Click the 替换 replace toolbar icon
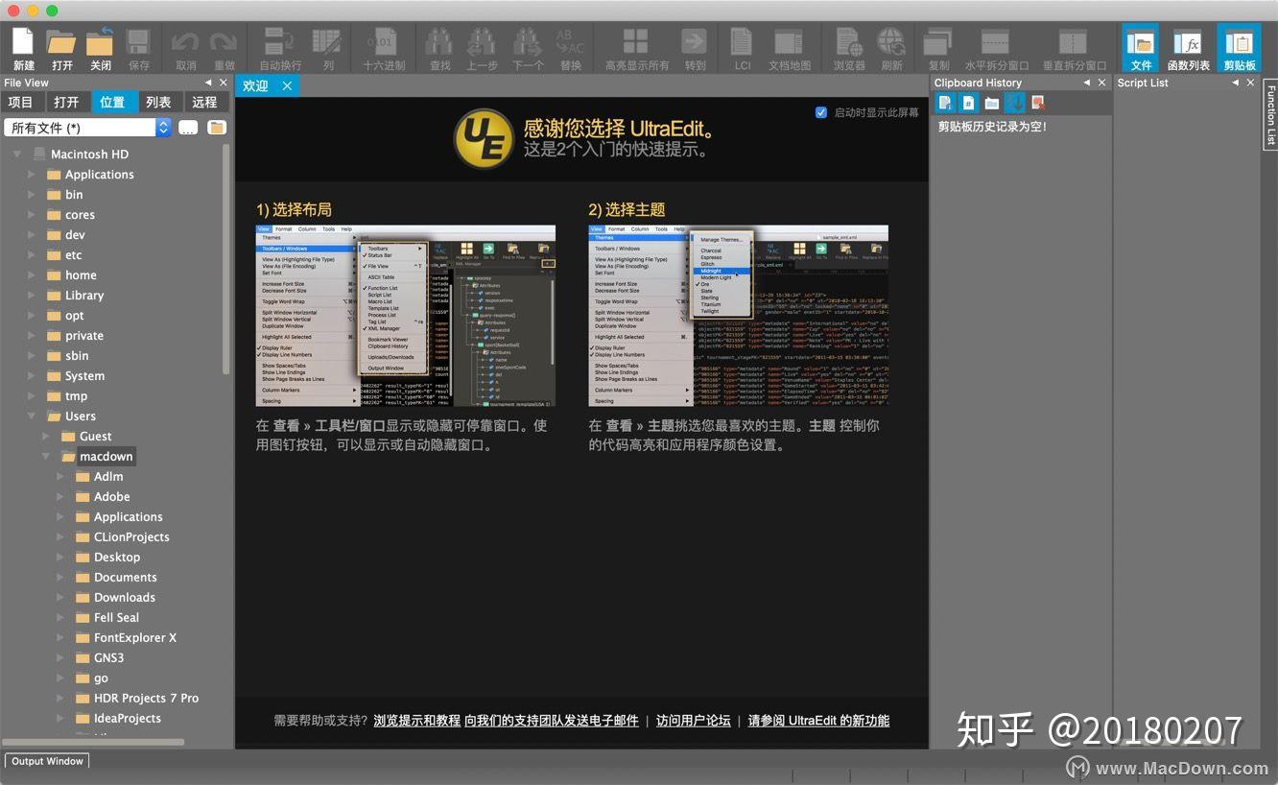The image size is (1278, 785). pos(570,46)
